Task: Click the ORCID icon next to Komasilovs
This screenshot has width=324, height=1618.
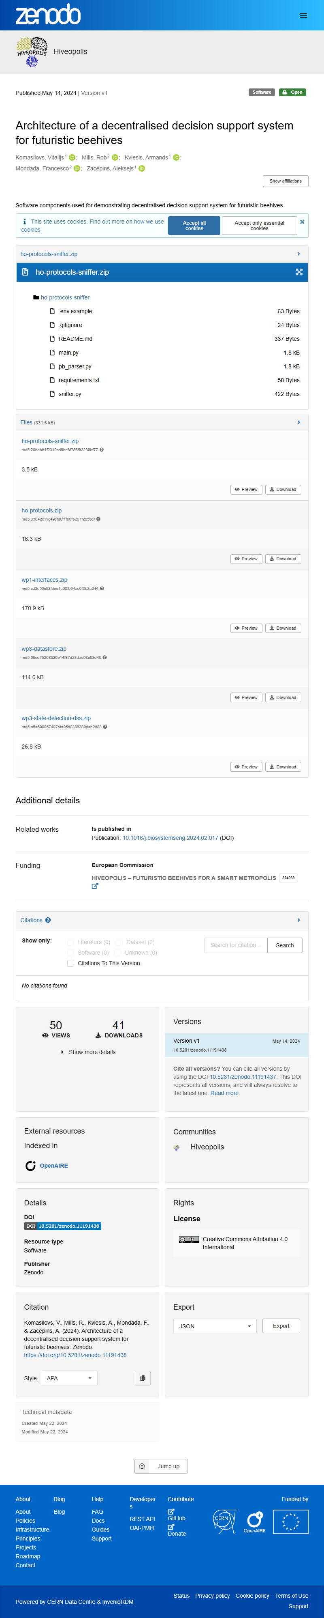Action: pos(72,158)
